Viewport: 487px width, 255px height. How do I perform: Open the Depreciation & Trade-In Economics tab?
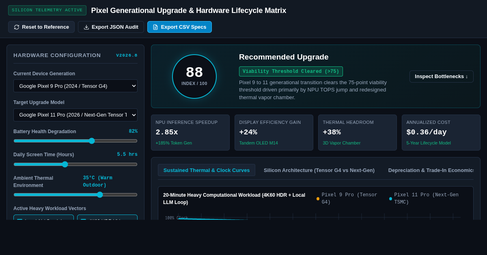(431, 170)
